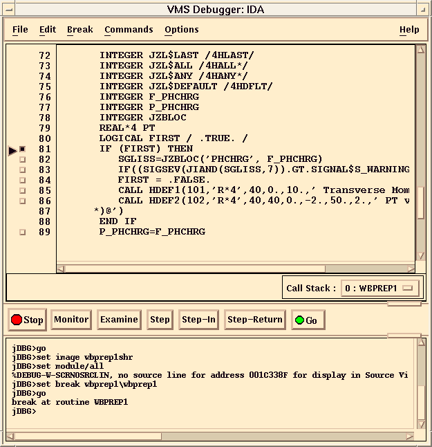Screen dimensions: 432x447
Task: Click the current line arrow at line 81
Action: tap(12, 149)
